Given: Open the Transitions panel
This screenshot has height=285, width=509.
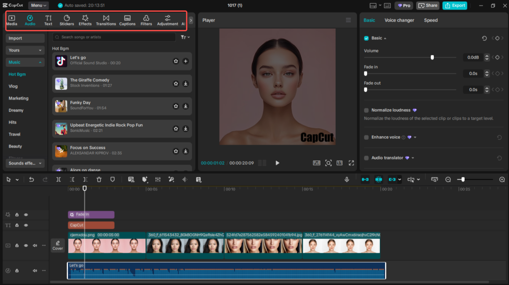Looking at the screenshot, I should pos(106,20).
